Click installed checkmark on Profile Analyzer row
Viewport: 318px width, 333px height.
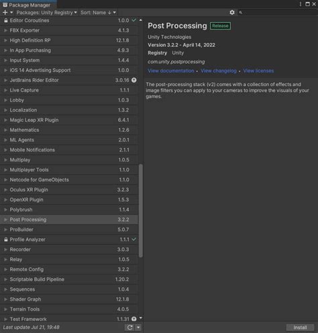pyautogui.click(x=134, y=239)
